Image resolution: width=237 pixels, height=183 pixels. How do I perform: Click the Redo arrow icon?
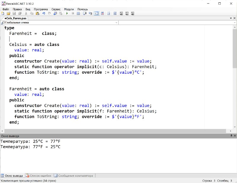coord(49,13)
